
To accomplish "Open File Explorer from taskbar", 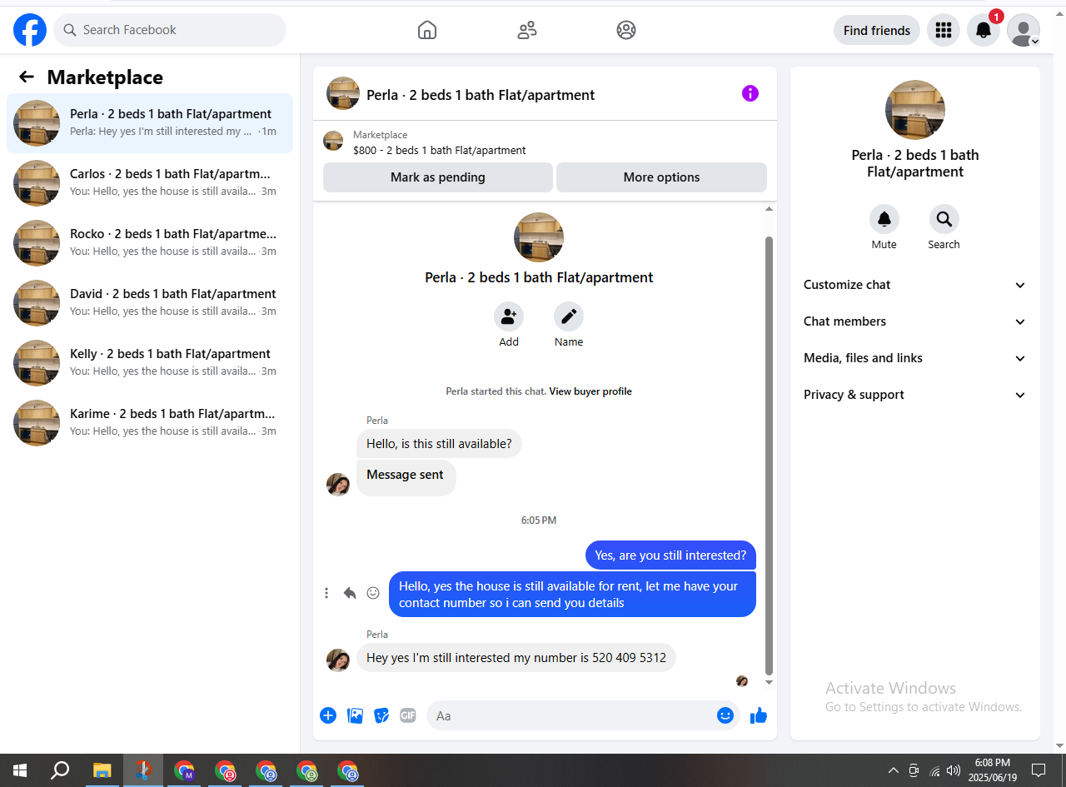I will (x=102, y=770).
